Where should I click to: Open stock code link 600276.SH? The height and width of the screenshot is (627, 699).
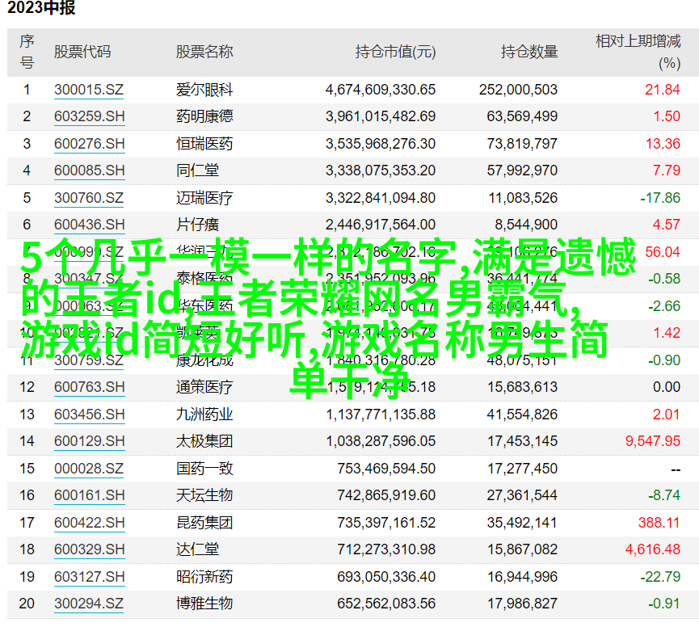(89, 144)
